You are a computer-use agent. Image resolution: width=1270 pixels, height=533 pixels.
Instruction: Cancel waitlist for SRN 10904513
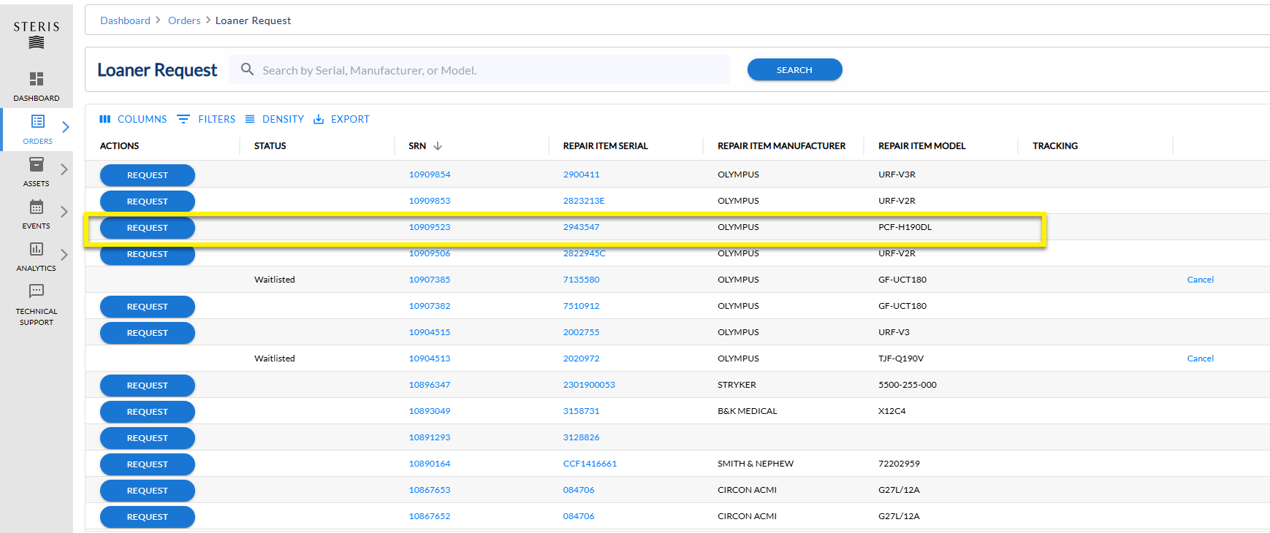(1200, 358)
